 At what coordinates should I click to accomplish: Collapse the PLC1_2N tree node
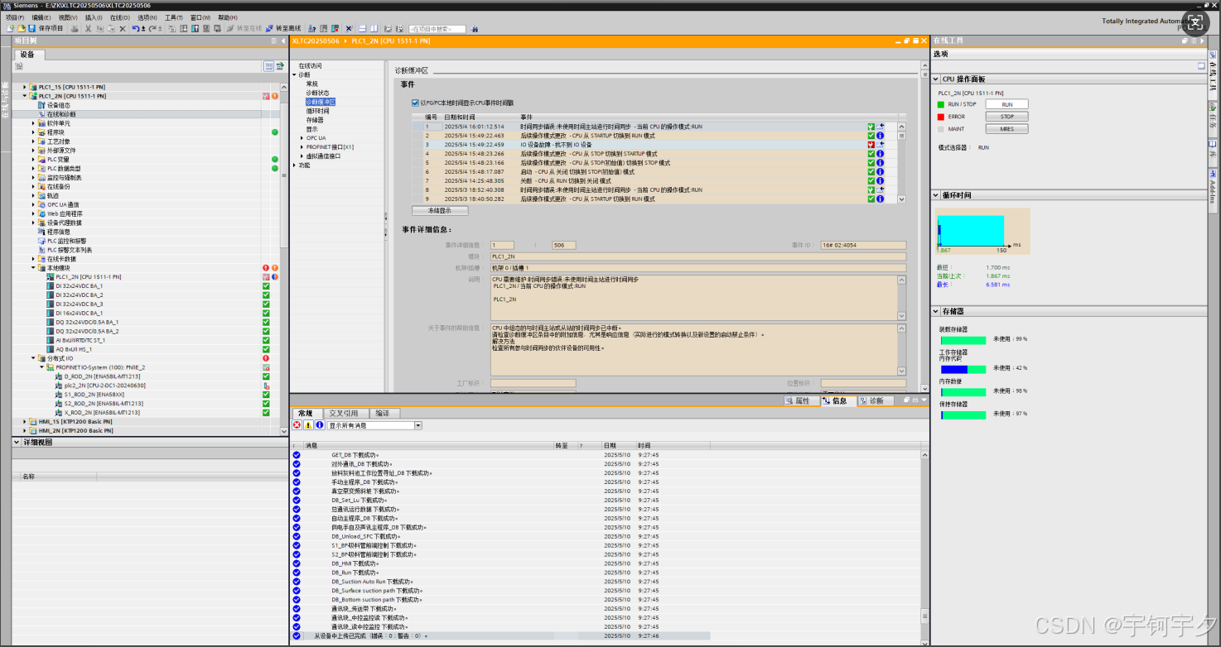click(x=25, y=96)
